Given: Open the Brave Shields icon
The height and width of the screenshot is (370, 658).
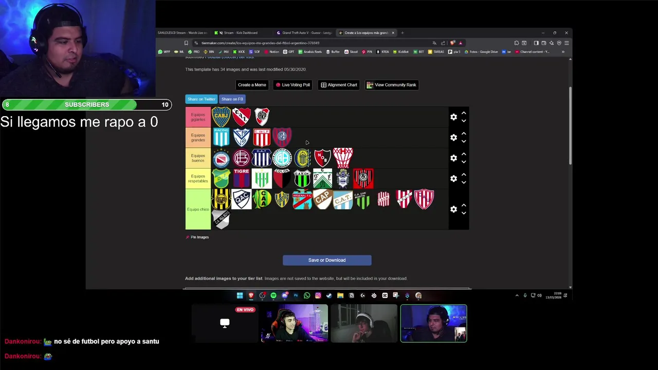Looking at the screenshot, I should [x=452, y=43].
